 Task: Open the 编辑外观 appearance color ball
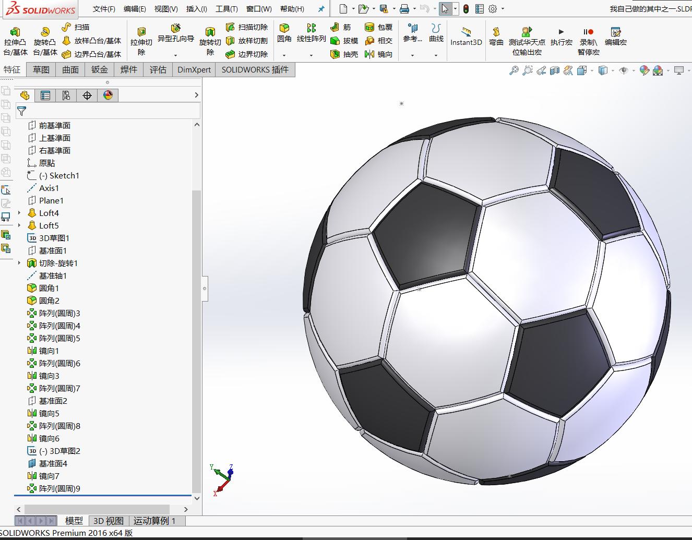tap(644, 70)
